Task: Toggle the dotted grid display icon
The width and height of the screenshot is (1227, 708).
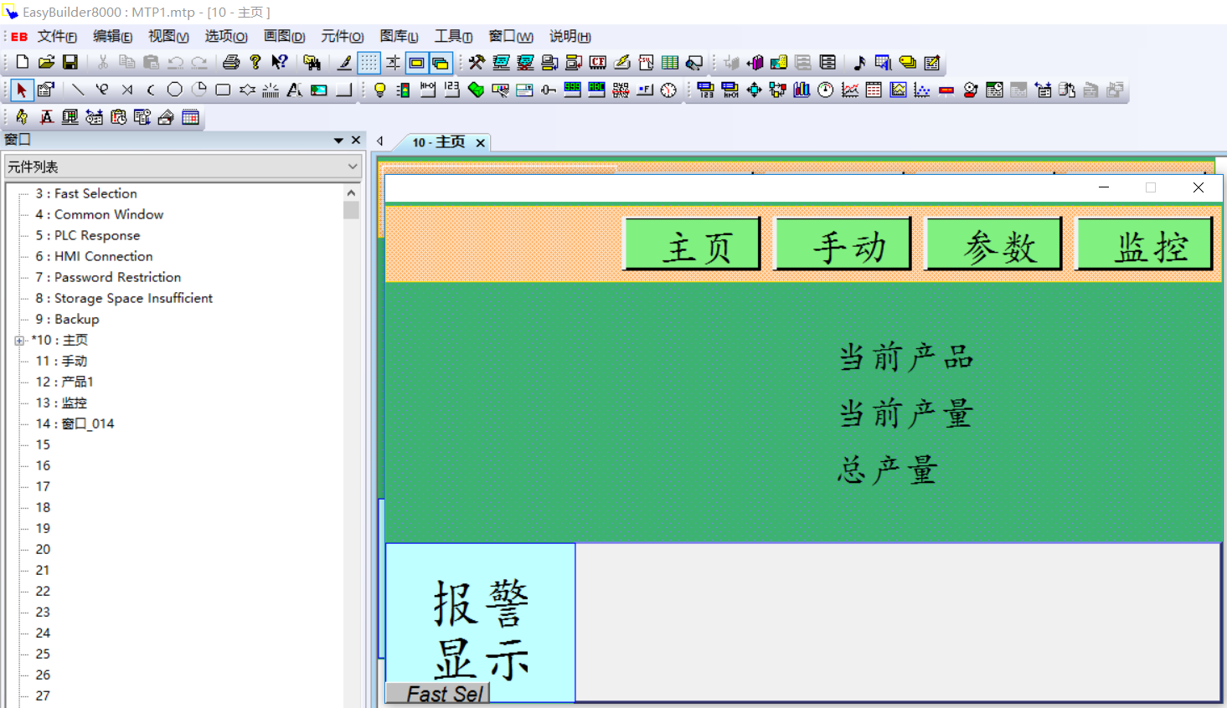Action: 369,63
